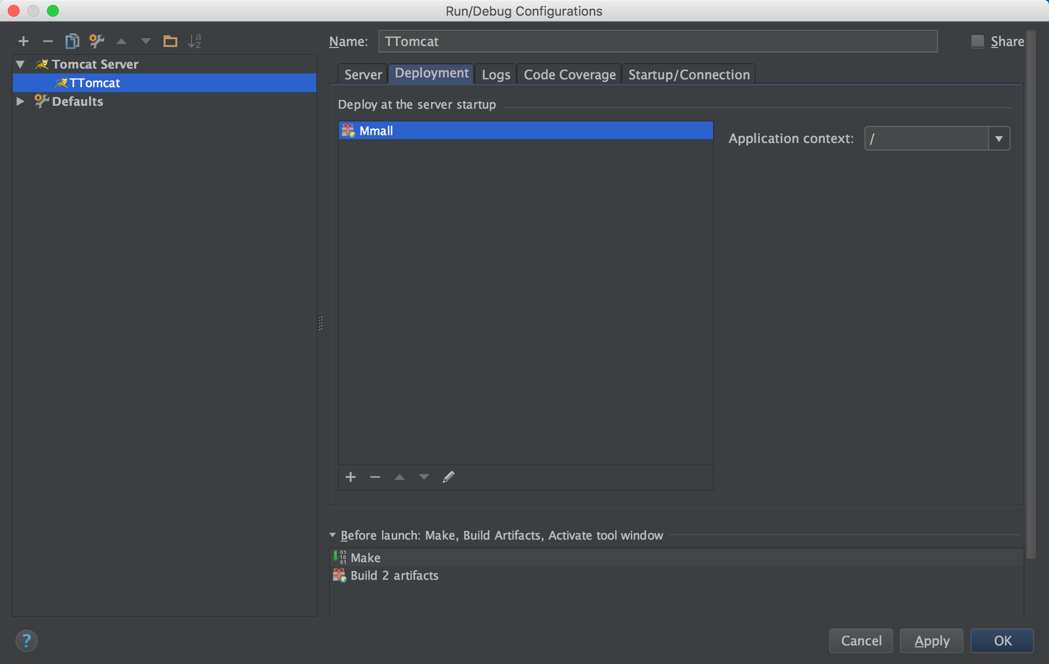Remove artifact from deployment list
This screenshot has width=1049, height=664.
[x=375, y=477]
